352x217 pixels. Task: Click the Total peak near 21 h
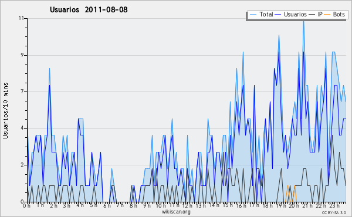click(x=303, y=21)
